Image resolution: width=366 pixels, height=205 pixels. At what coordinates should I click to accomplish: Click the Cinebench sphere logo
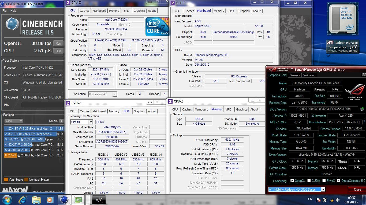coord(13,25)
